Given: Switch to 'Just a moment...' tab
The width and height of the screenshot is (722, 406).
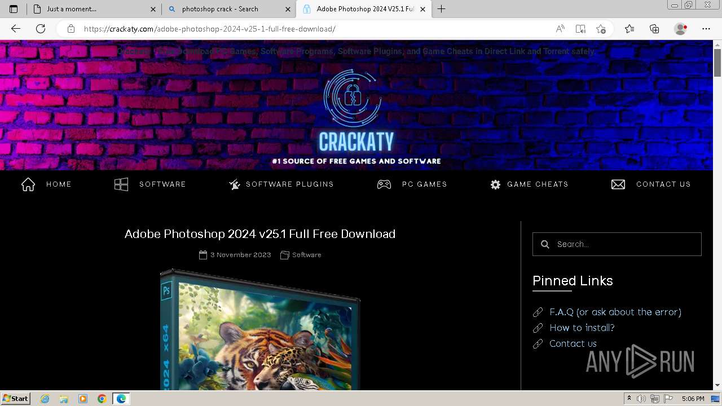Looking at the screenshot, I should [x=94, y=9].
